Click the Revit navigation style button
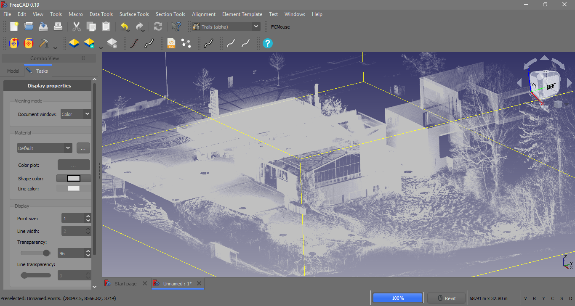This screenshot has height=306, width=575. pyautogui.click(x=446, y=298)
